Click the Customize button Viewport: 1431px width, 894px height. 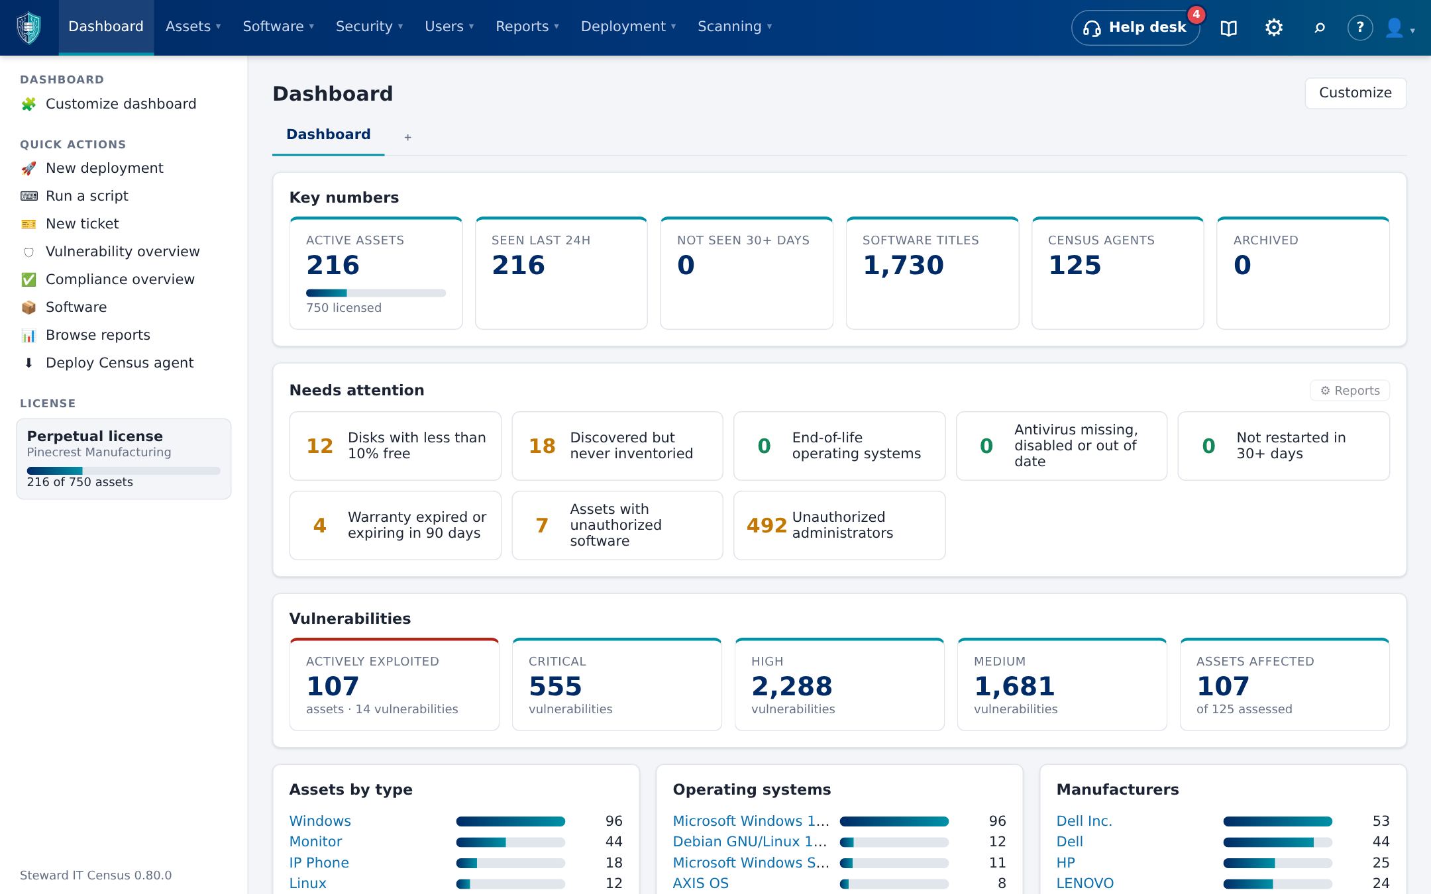[x=1355, y=93]
